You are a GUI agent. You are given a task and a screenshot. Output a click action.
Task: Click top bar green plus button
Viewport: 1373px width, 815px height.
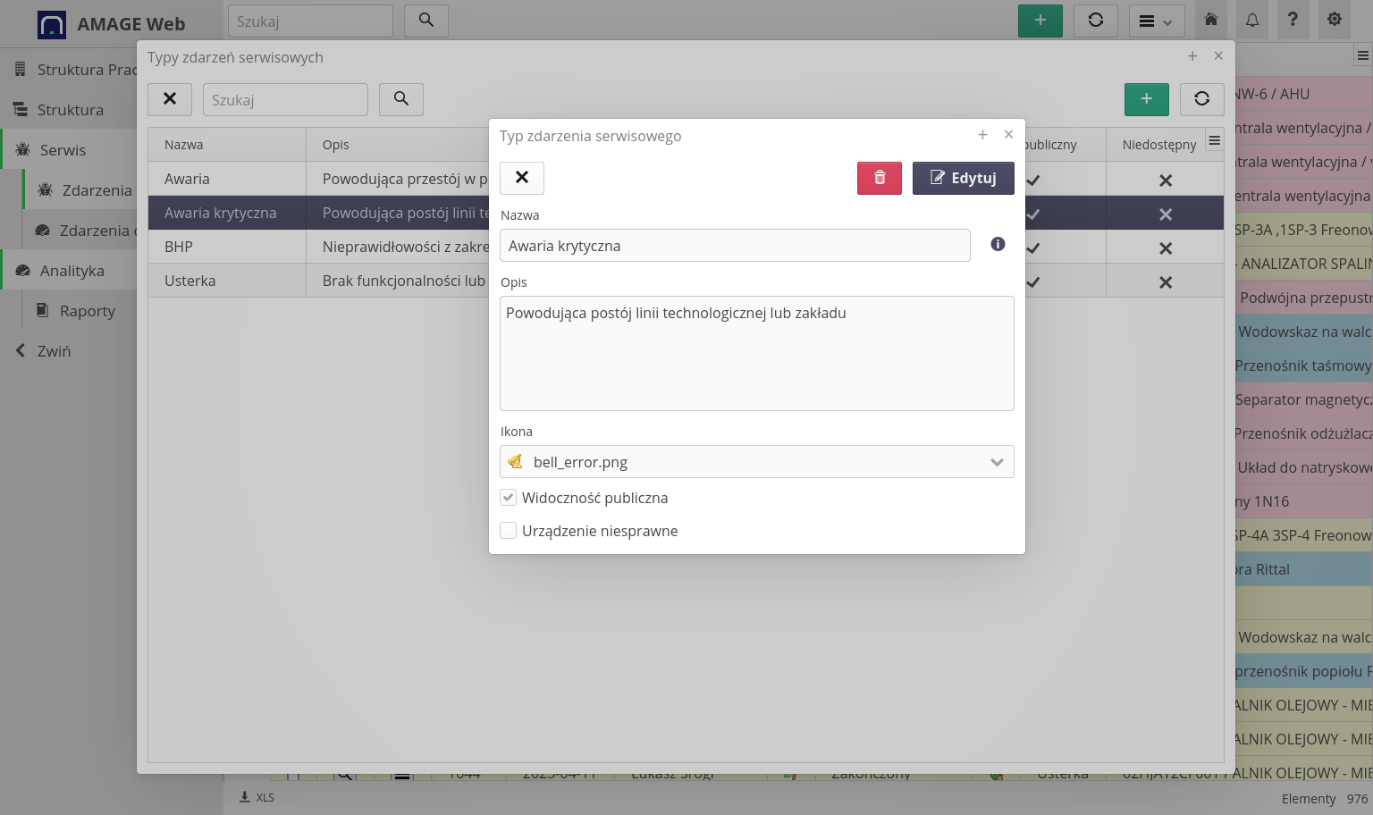pos(1040,21)
